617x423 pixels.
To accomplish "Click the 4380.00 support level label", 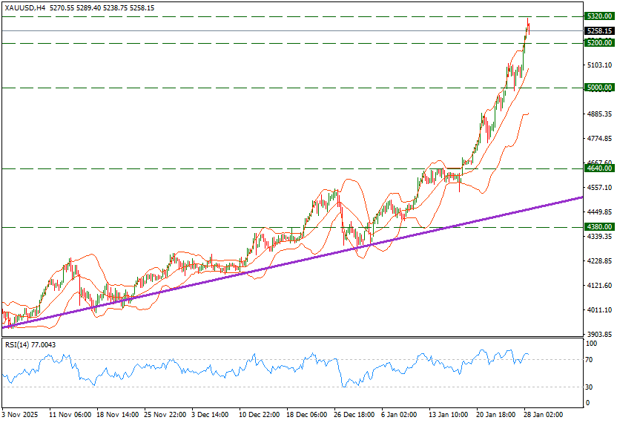I will point(598,227).
